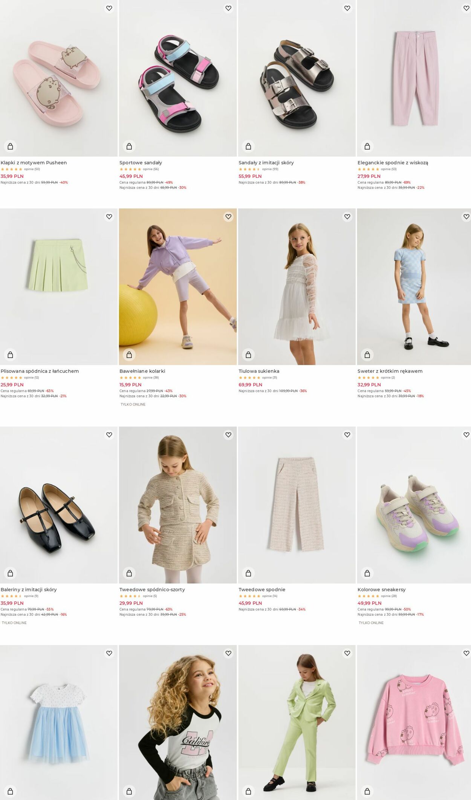Screen dimensions: 471x800
Task: Click shopping bag icon on Bawełniane kolarki
Action: click(x=129, y=355)
